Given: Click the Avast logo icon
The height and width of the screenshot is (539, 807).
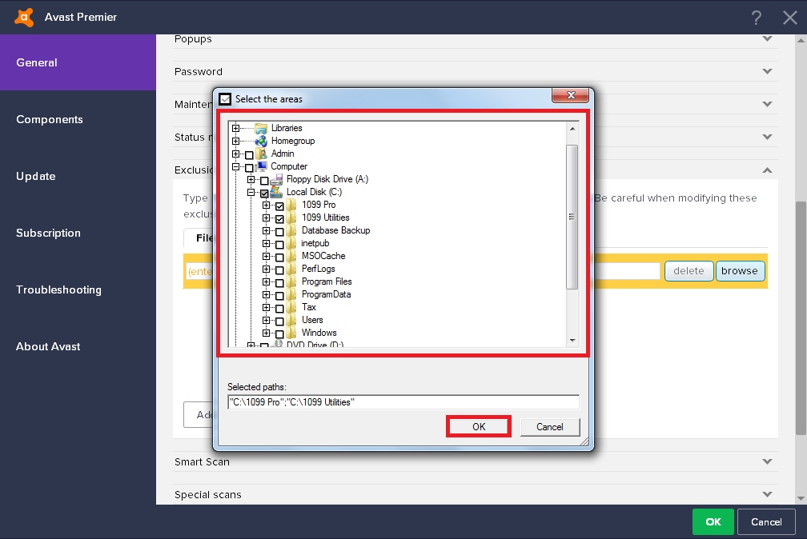Looking at the screenshot, I should [x=24, y=18].
